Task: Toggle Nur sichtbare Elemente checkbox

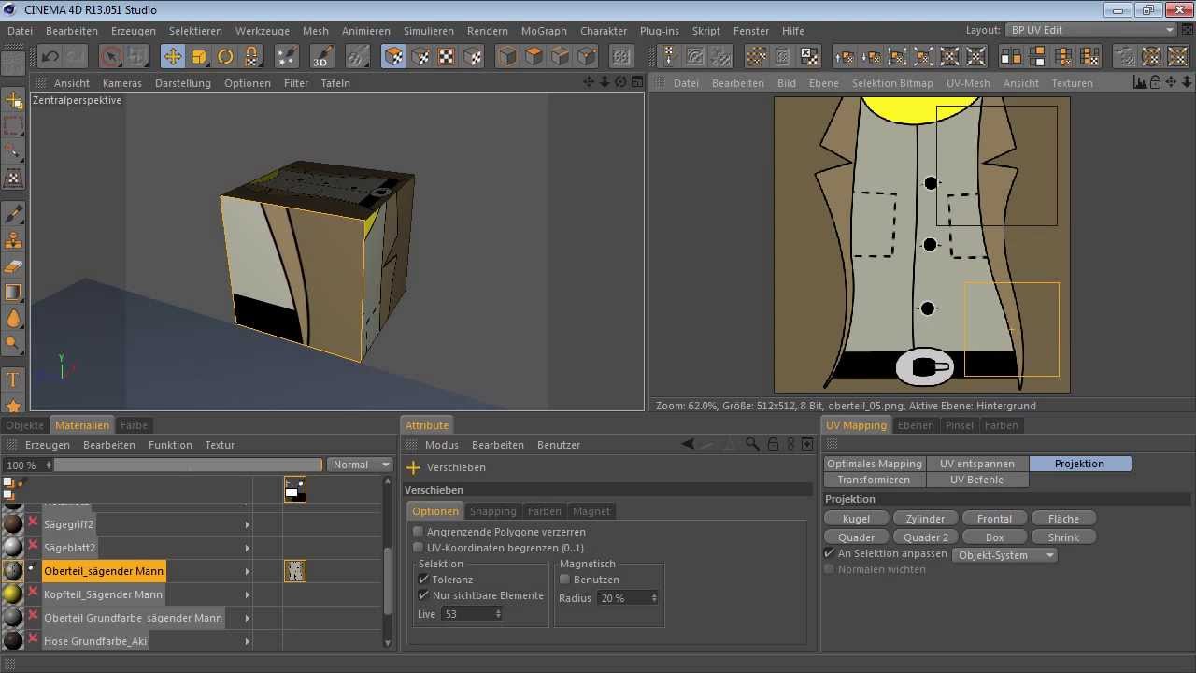Action: point(423,595)
